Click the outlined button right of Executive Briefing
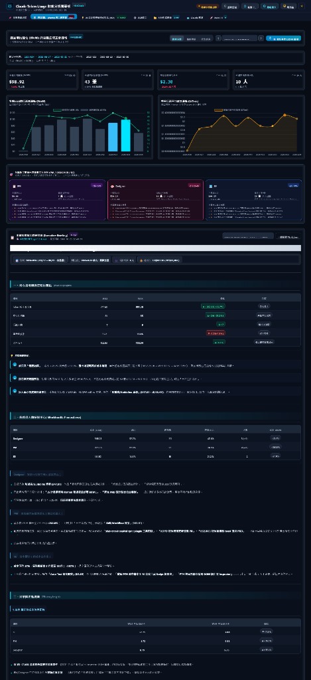311x680 pixels. 288,236
